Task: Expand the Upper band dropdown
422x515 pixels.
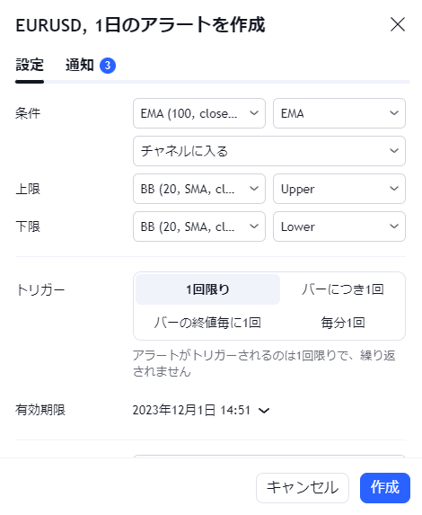Action: pos(339,189)
